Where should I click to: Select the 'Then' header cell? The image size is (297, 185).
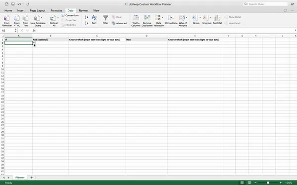(x=146, y=39)
